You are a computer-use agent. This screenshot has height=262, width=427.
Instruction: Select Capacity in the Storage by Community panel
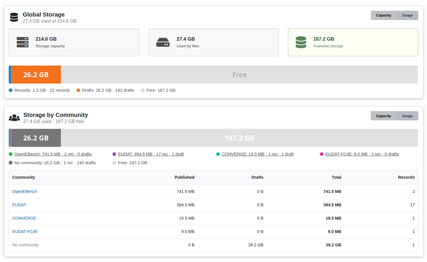pos(384,116)
